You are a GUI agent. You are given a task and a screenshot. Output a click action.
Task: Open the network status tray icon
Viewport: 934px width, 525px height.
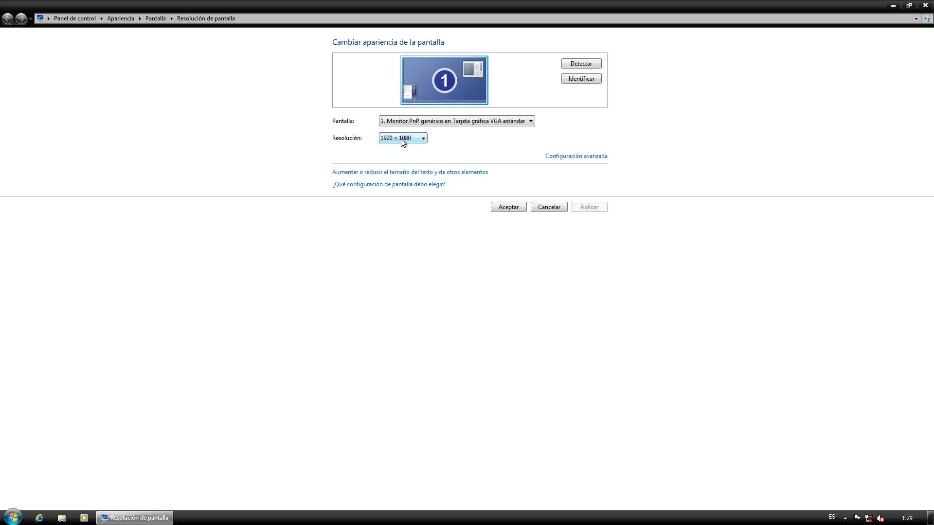click(x=869, y=518)
